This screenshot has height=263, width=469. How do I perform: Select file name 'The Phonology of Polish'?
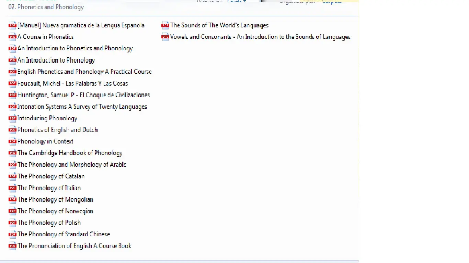pyautogui.click(x=49, y=223)
